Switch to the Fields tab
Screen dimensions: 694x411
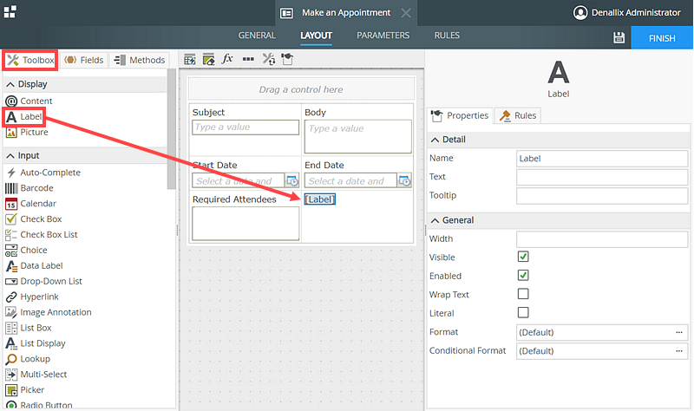(83, 60)
